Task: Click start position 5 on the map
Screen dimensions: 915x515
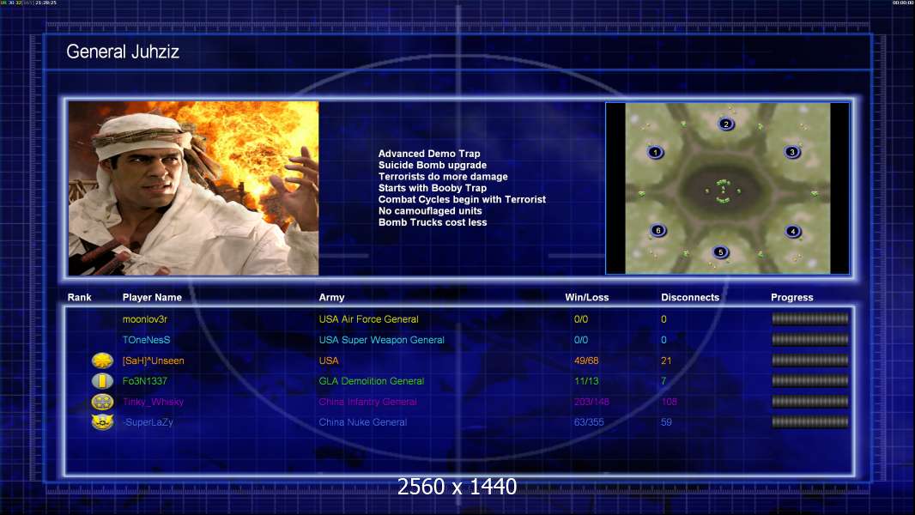Action: point(721,252)
